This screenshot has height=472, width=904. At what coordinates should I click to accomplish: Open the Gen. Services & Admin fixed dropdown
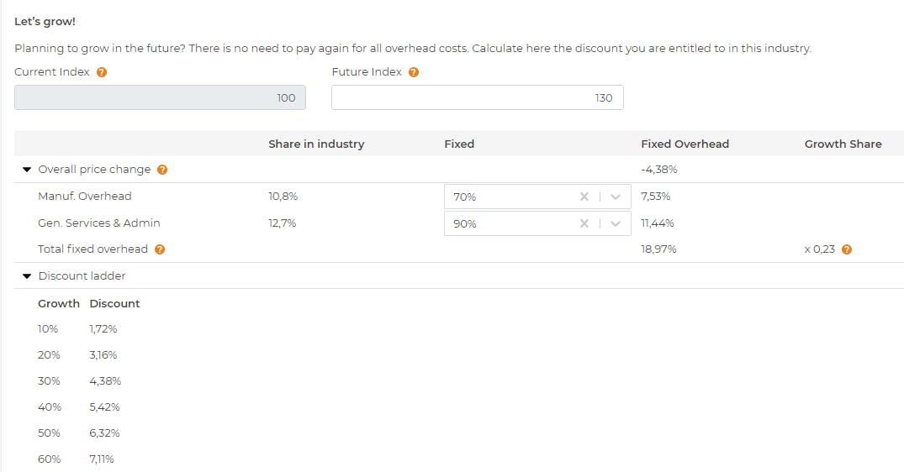[x=616, y=224]
